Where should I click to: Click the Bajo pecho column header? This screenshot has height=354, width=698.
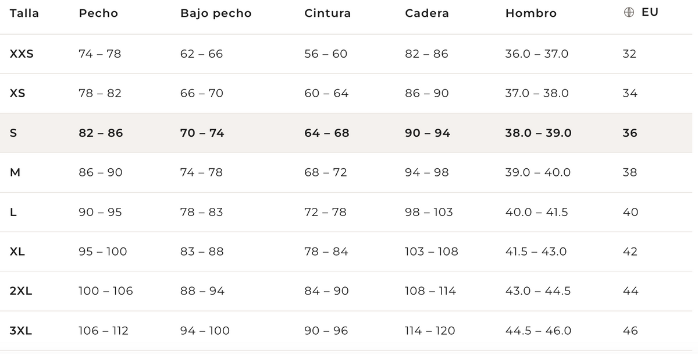click(216, 13)
